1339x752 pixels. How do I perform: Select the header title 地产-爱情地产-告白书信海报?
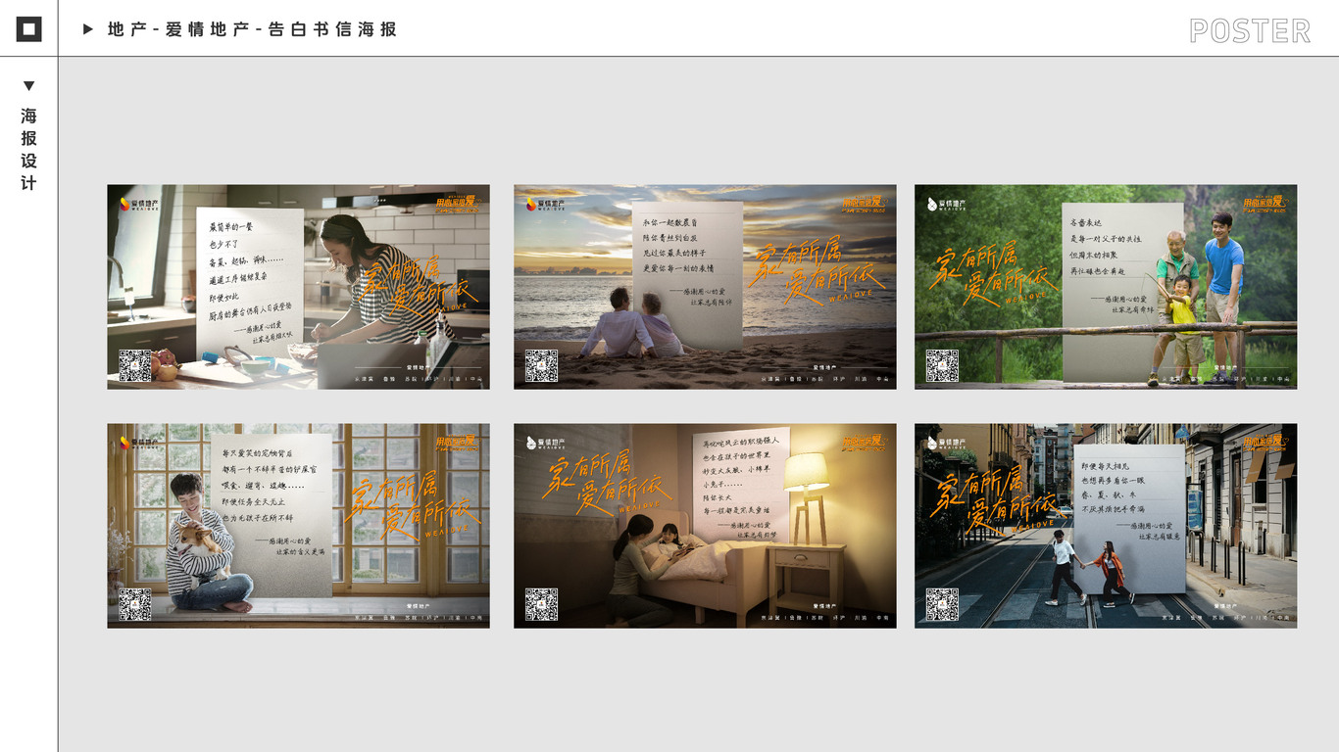click(252, 29)
